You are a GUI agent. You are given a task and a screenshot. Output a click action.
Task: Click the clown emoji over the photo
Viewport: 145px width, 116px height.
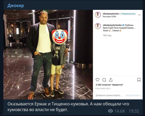click(x=60, y=37)
